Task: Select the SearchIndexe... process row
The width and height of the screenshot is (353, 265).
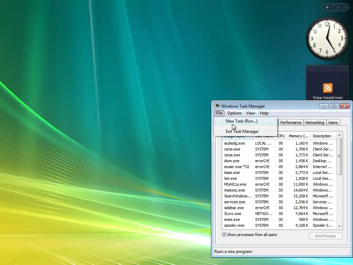Action: coord(279,196)
